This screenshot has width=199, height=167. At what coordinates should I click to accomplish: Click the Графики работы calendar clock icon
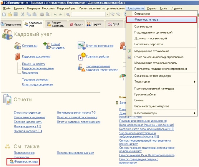pyautogui.click(x=82, y=56)
